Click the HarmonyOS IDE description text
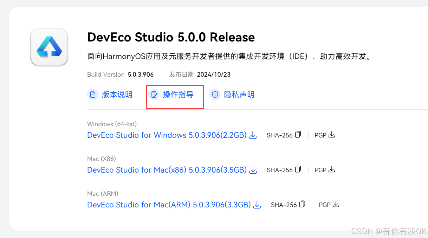428x238 pixels. click(x=229, y=57)
